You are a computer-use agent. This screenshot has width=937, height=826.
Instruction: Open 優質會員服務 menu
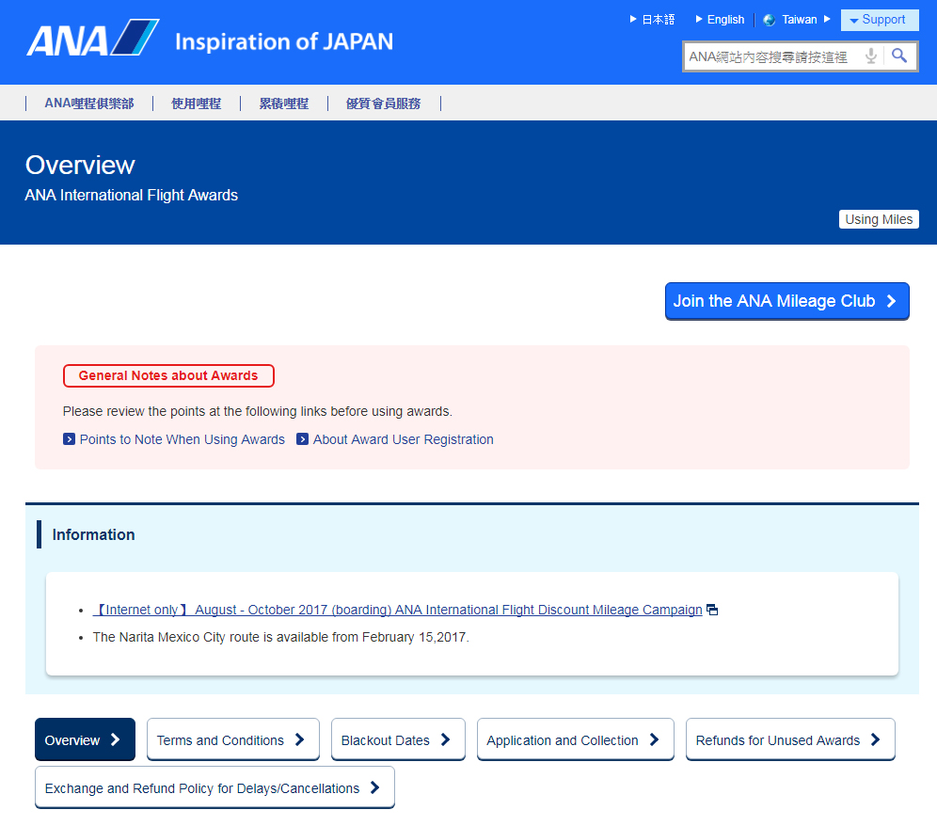click(383, 103)
